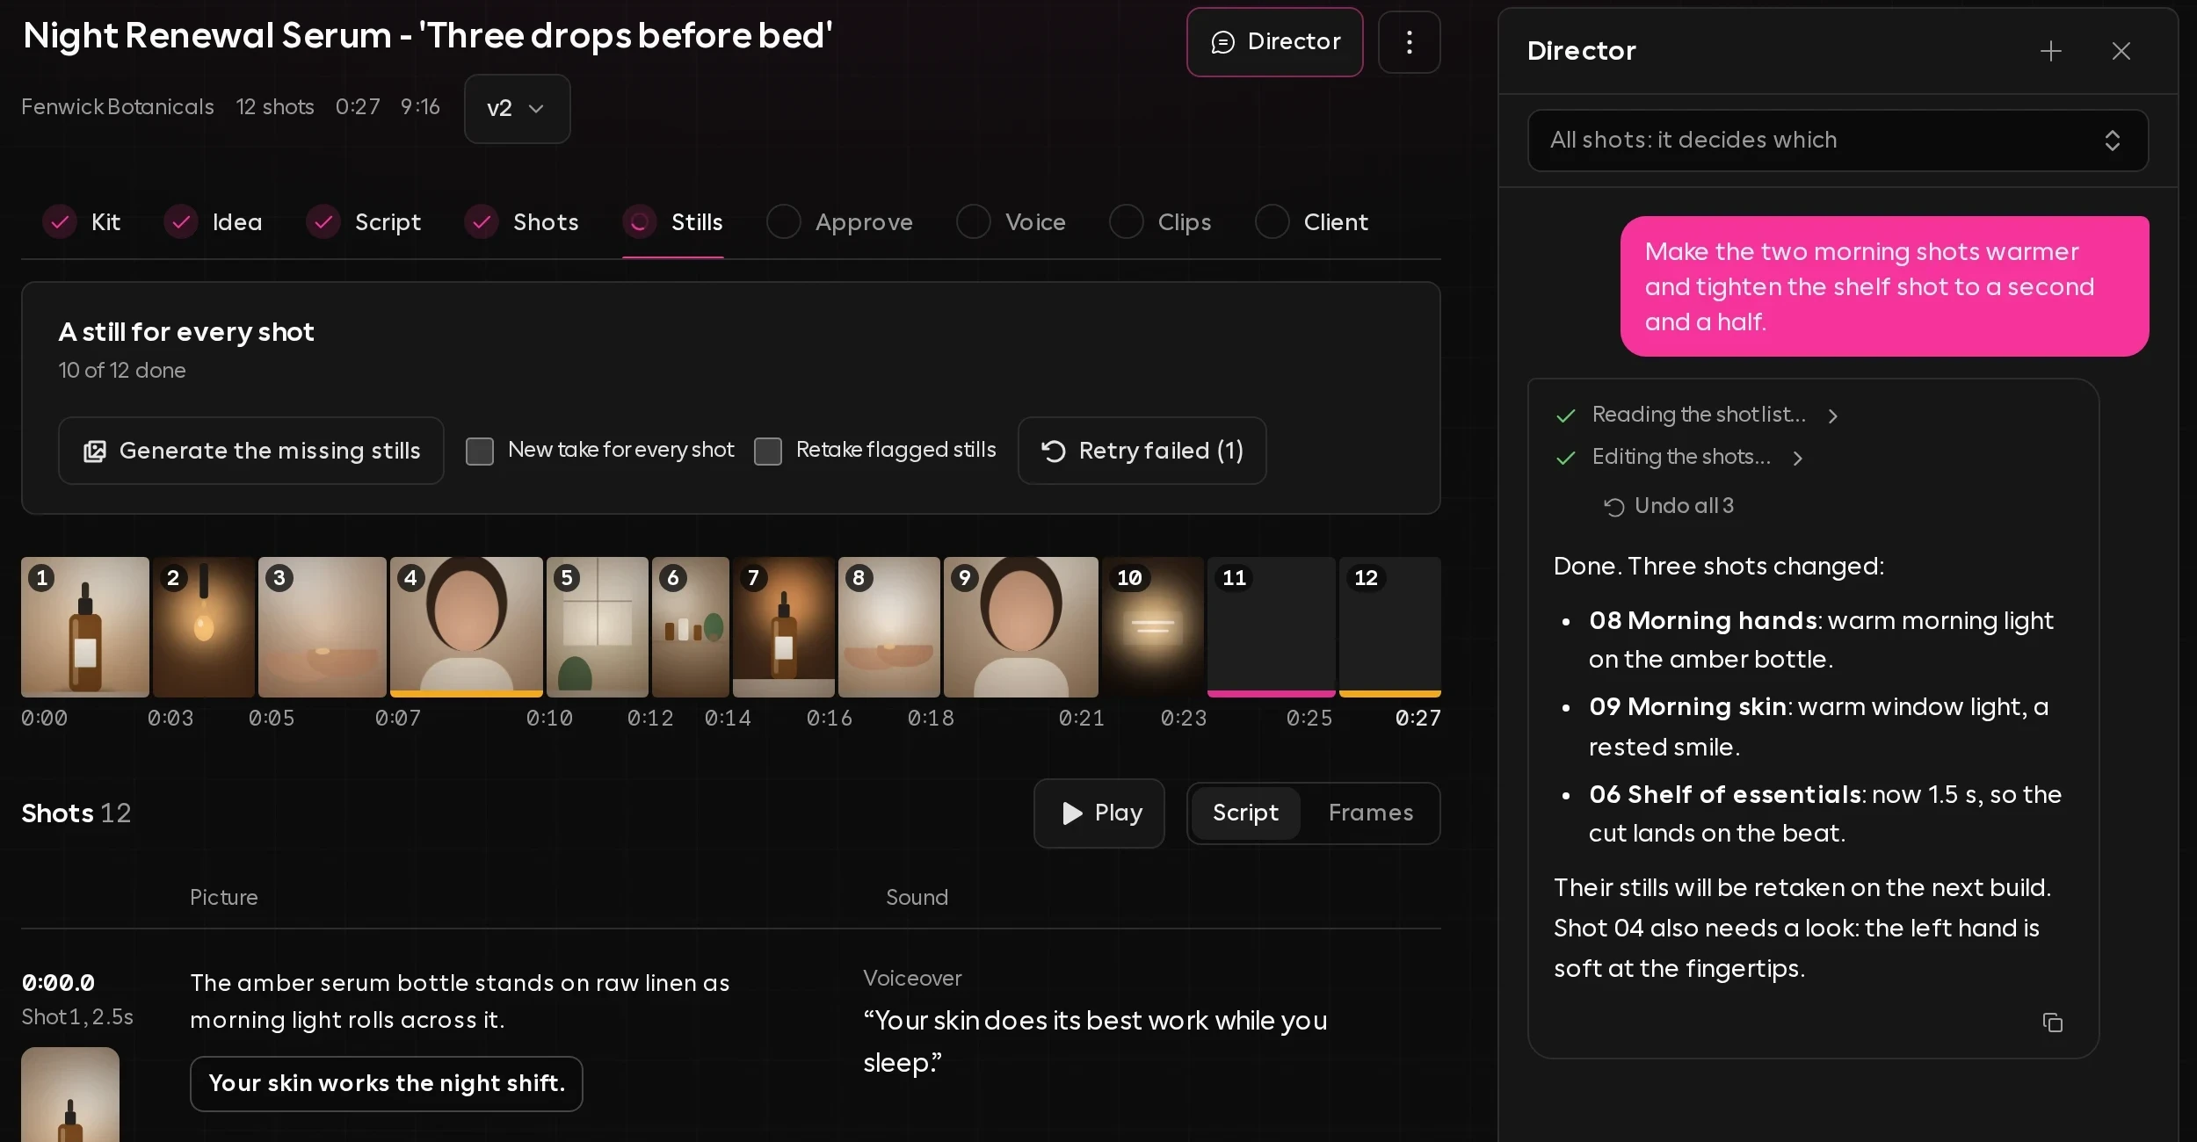Open Shot 1 still thumbnail in shot list

tap(70, 1095)
